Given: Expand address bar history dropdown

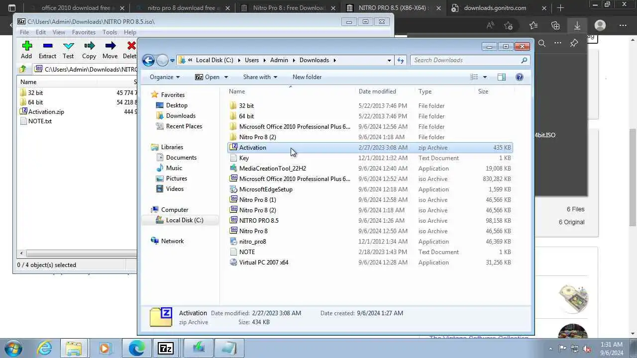Looking at the screenshot, I should 389,60.
